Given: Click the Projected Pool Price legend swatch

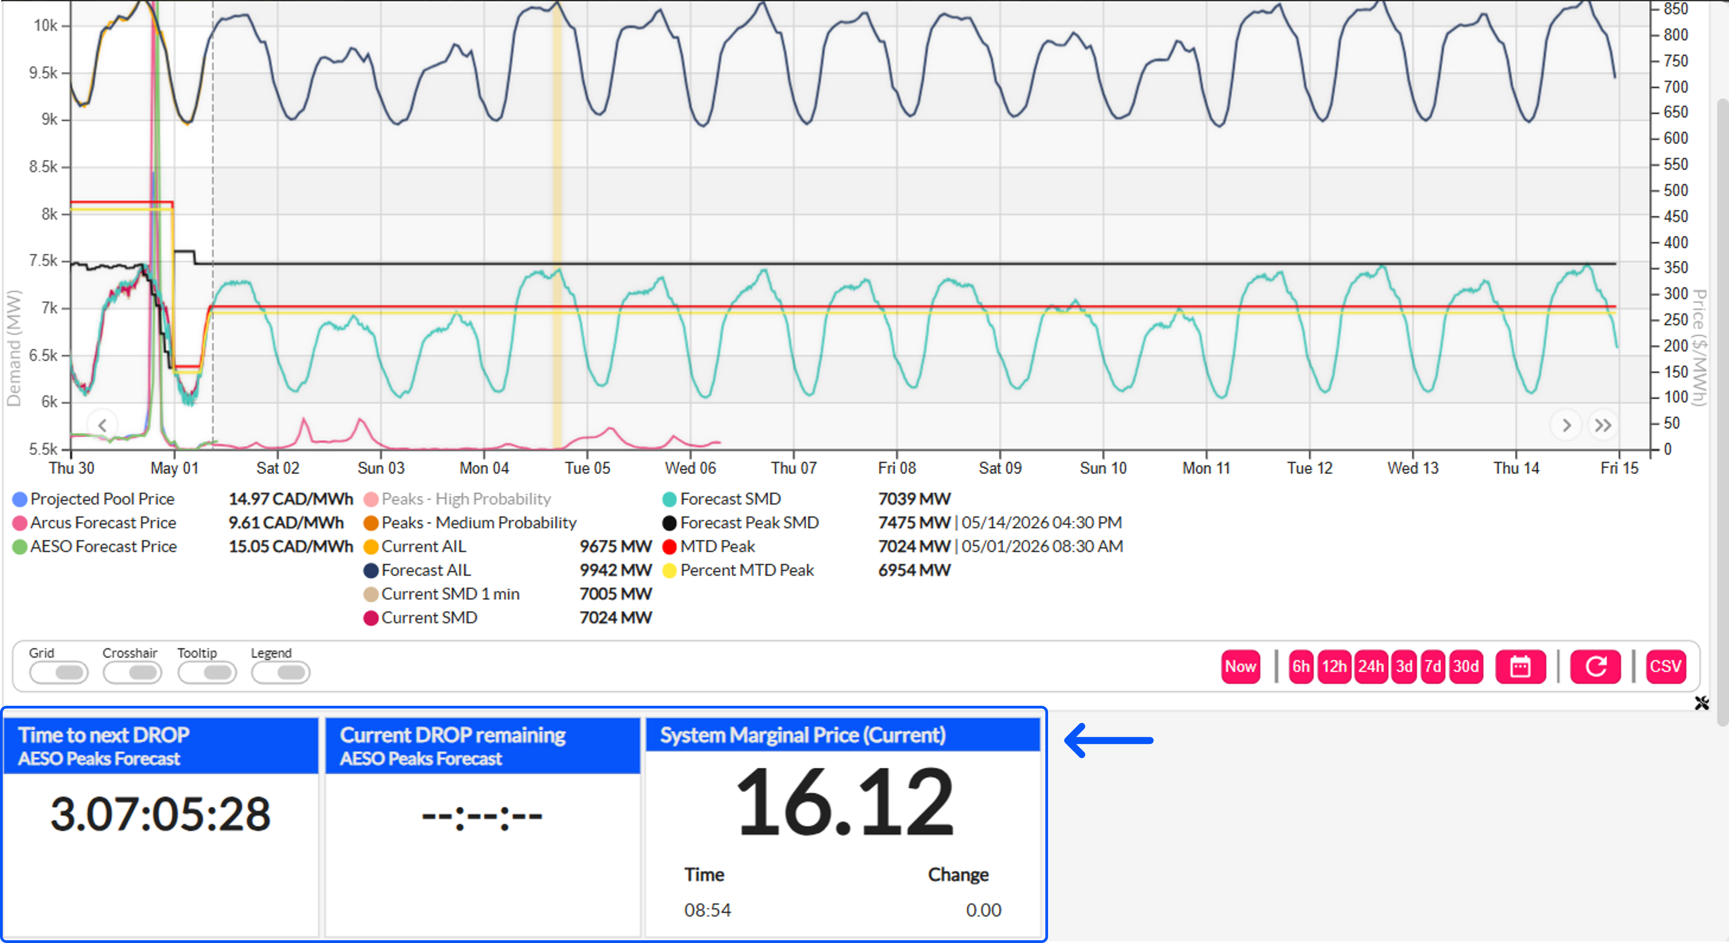Looking at the screenshot, I should pos(20,499).
